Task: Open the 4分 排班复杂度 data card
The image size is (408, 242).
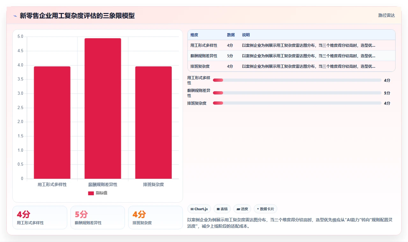Action: point(155,218)
